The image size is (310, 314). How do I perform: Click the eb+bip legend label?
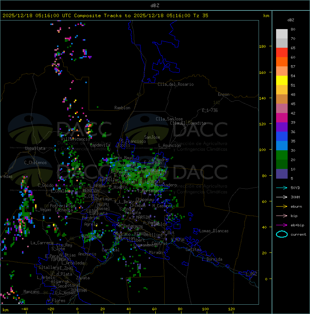pyautogui.click(x=297, y=225)
